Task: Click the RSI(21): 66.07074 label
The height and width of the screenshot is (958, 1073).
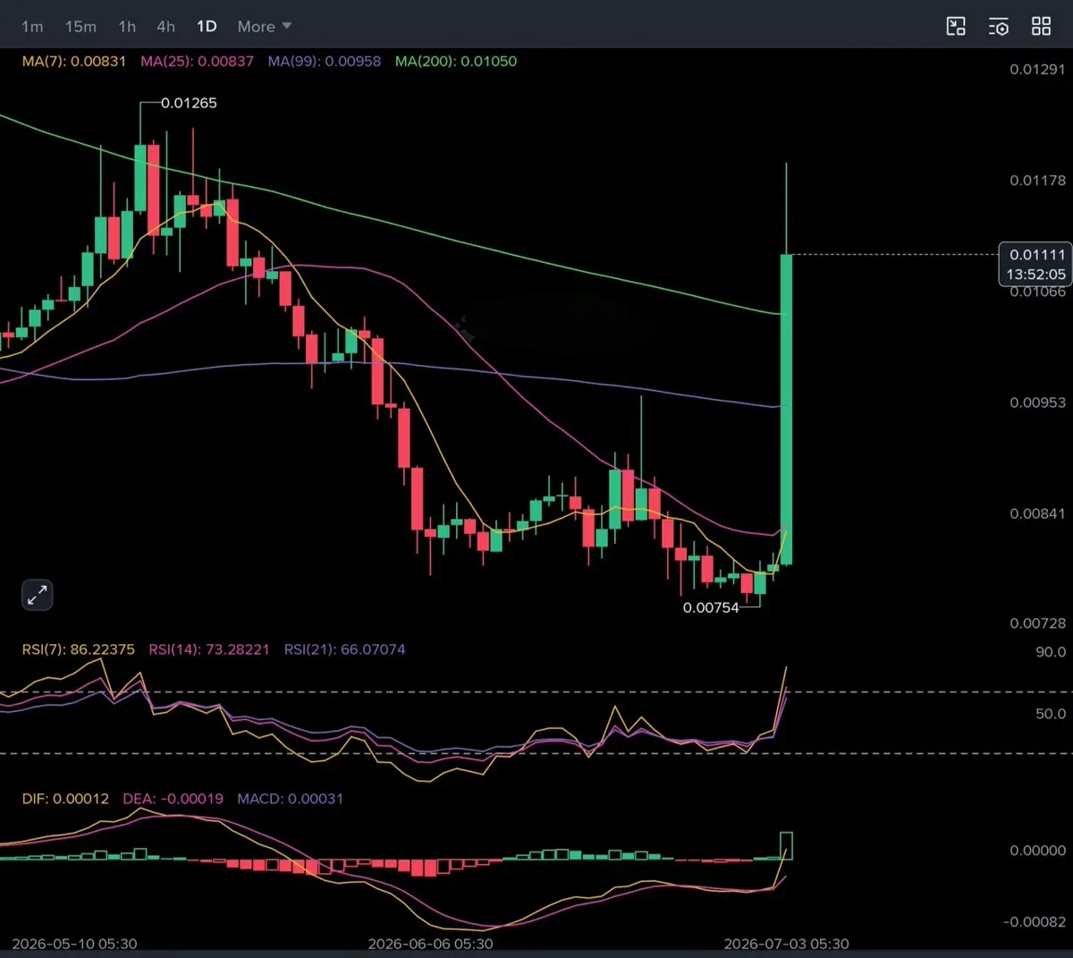Action: coord(344,649)
